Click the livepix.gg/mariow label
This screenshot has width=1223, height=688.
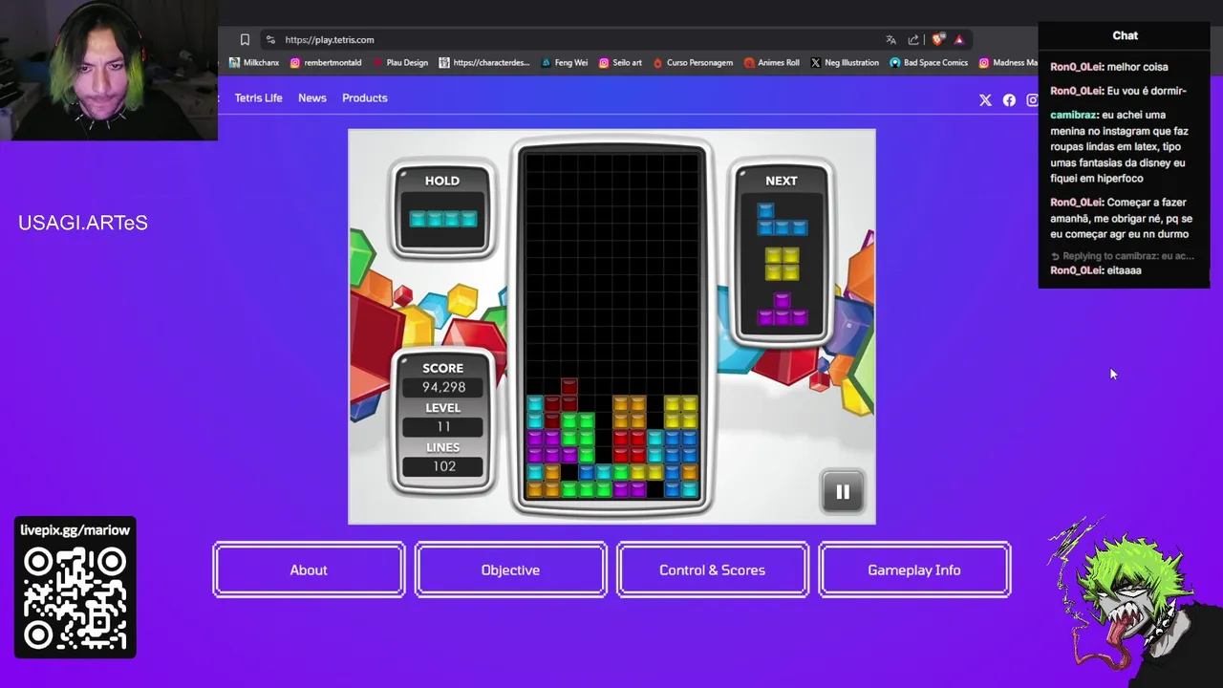[x=75, y=530]
